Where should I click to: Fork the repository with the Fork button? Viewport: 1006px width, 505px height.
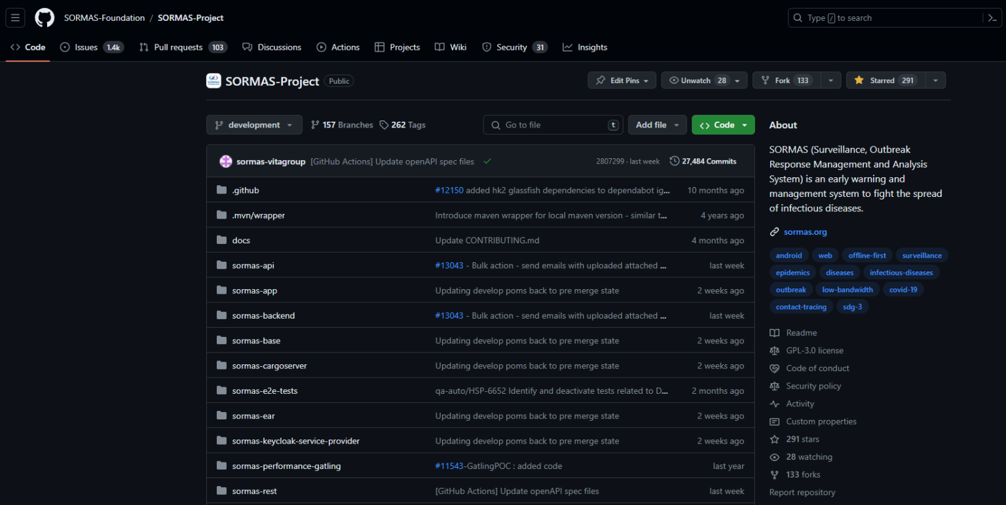pos(786,80)
